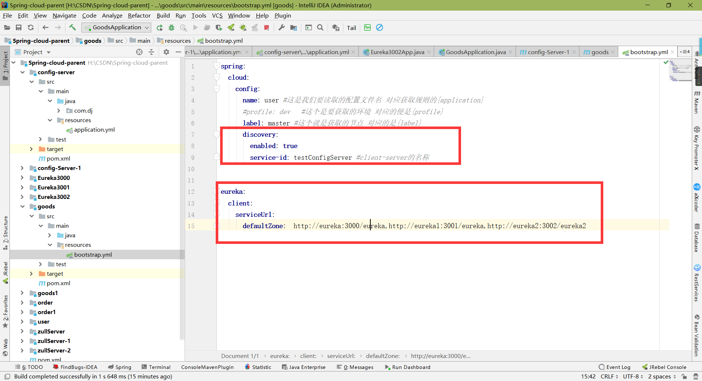Rerun GoodsApplication with green rerun icon

tap(159, 27)
